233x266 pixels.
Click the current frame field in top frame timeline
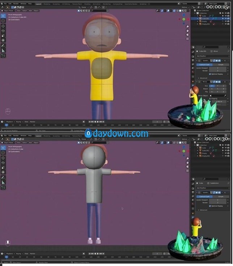(157, 122)
